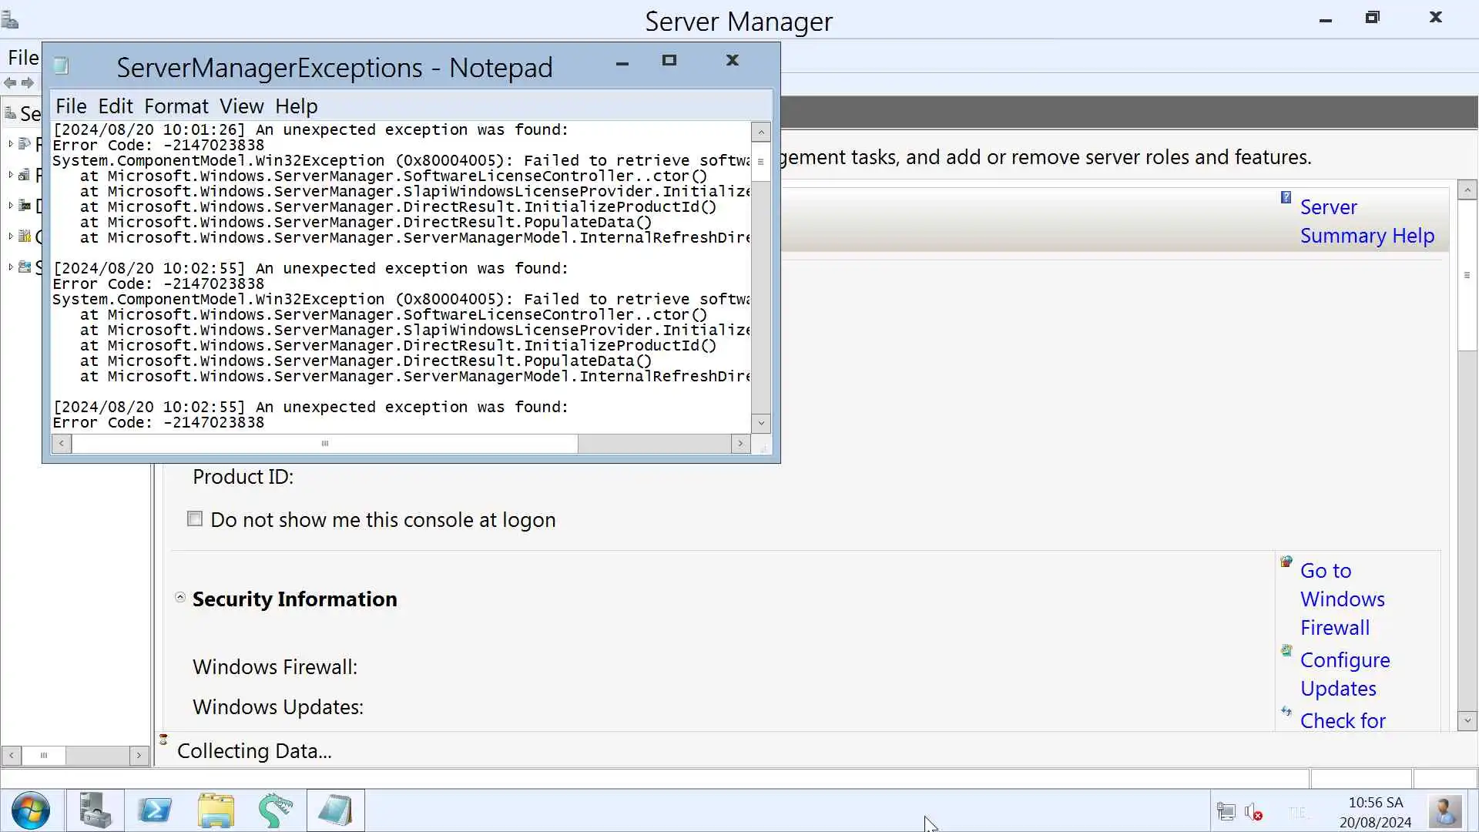Click the Server Summary Help icon
The width and height of the screenshot is (1479, 832).
1286,198
